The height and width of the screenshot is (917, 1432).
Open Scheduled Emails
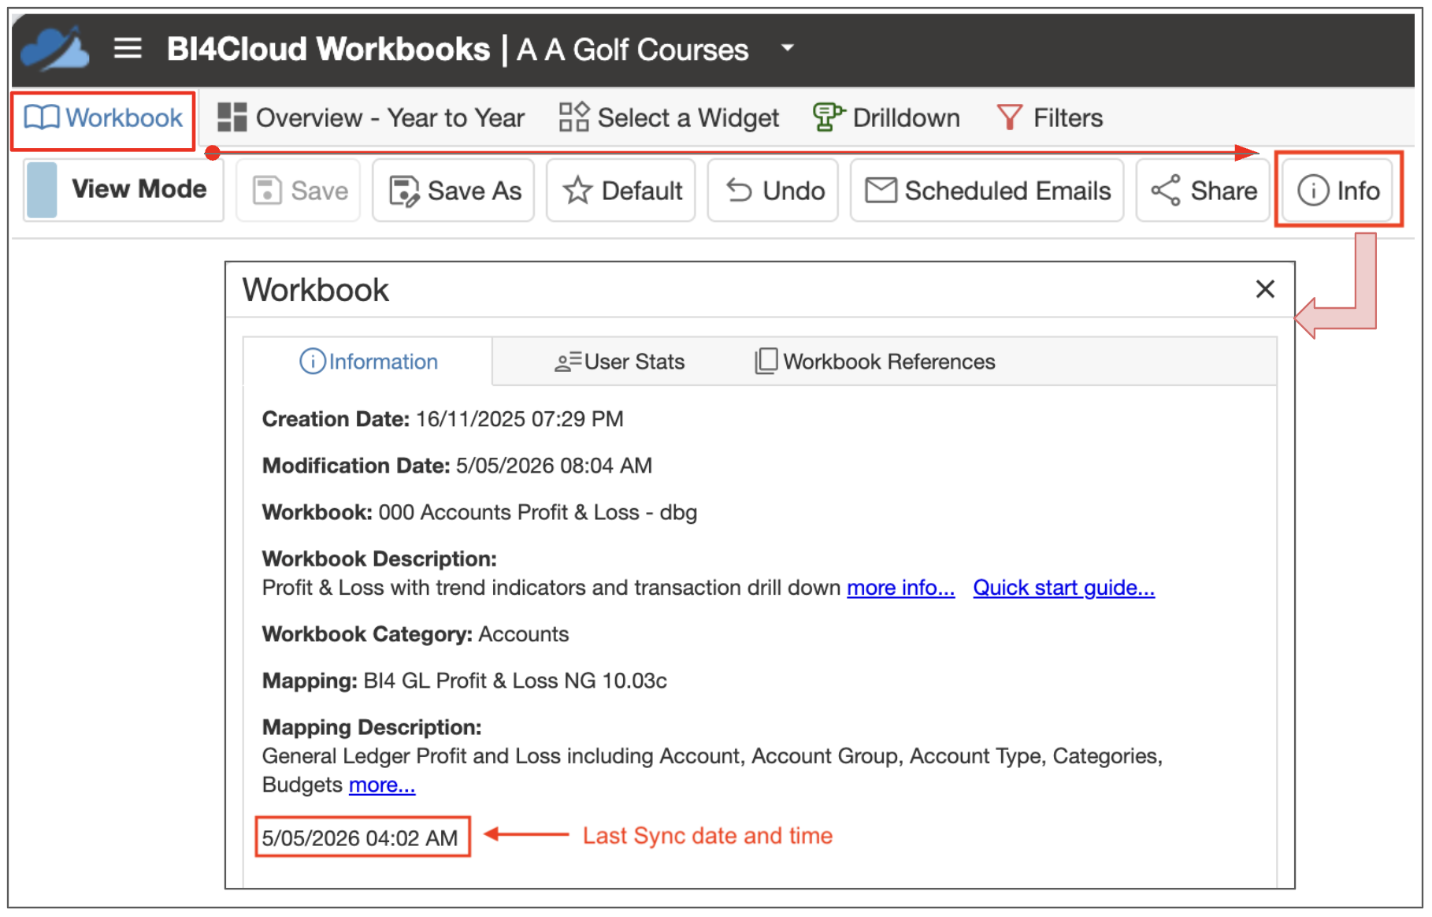tap(987, 191)
